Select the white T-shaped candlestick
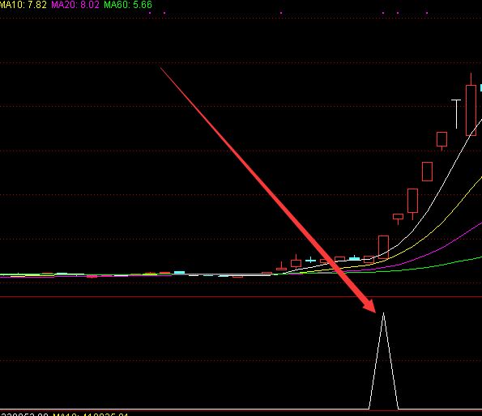This screenshot has height=416, width=482. [x=456, y=114]
